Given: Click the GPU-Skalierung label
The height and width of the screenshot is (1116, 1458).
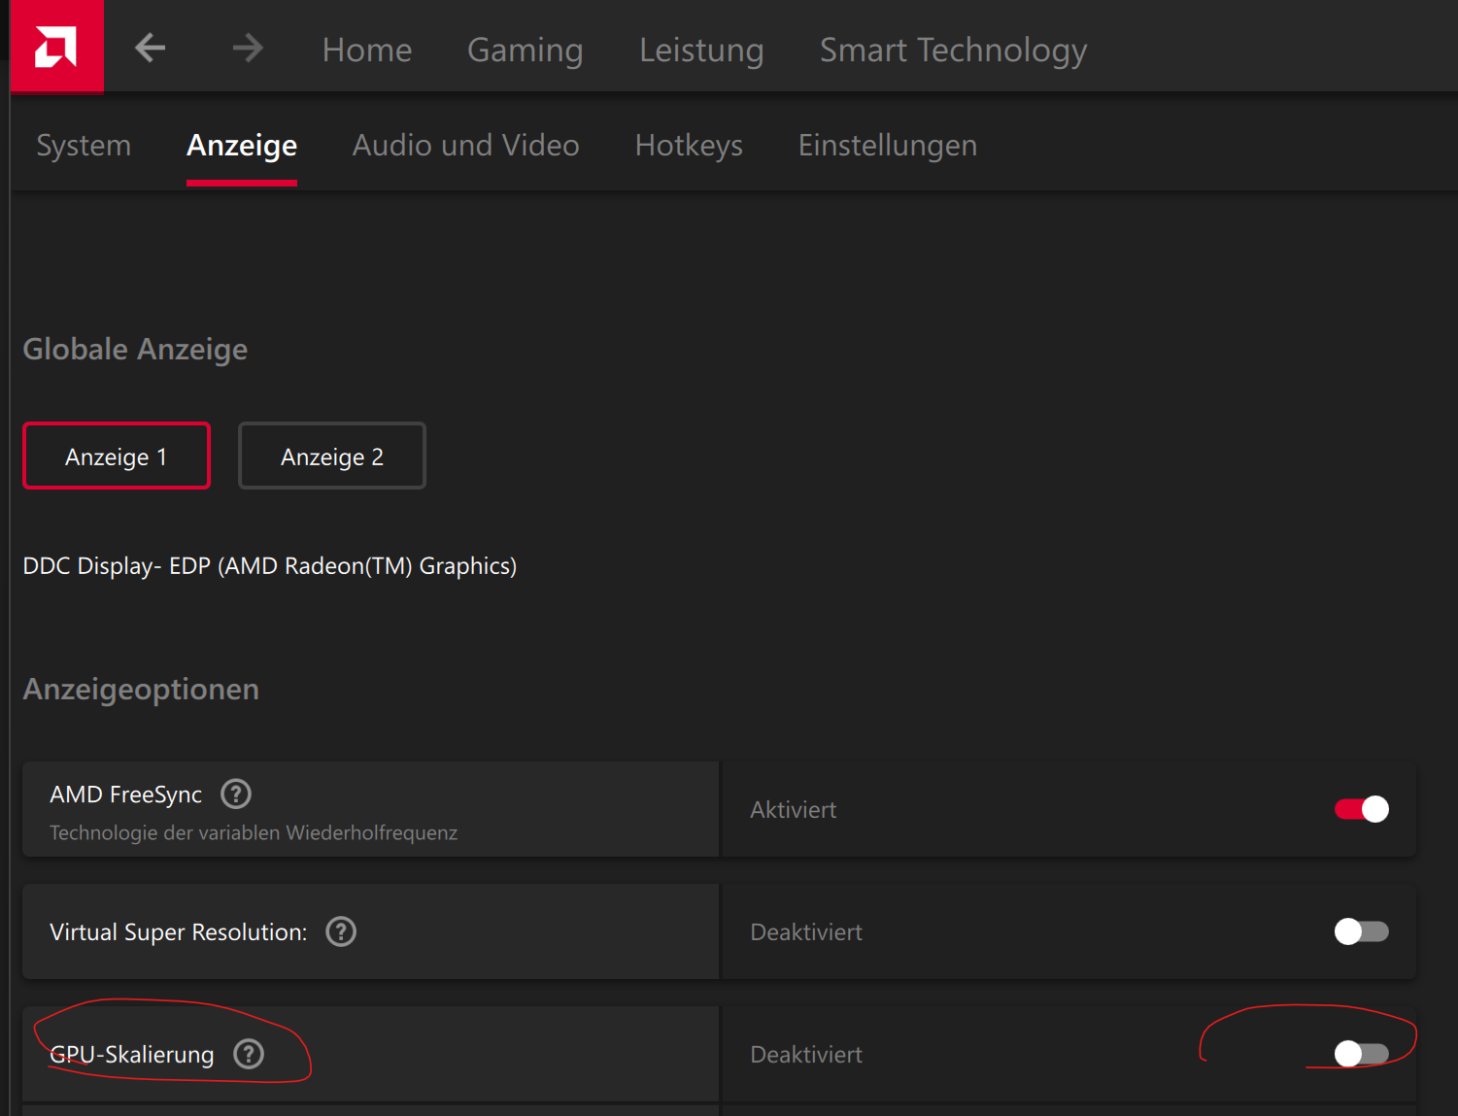Looking at the screenshot, I should tap(132, 1054).
